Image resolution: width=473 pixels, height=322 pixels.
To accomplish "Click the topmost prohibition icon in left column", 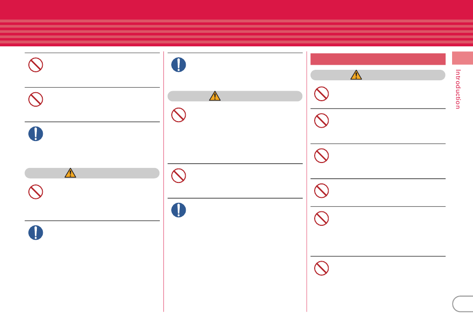I will (35, 65).
